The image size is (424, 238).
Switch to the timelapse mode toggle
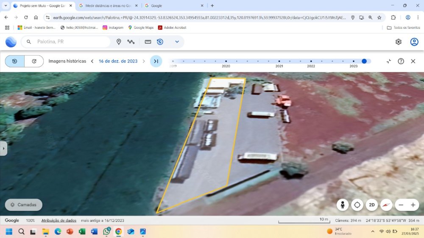[x=34, y=61]
